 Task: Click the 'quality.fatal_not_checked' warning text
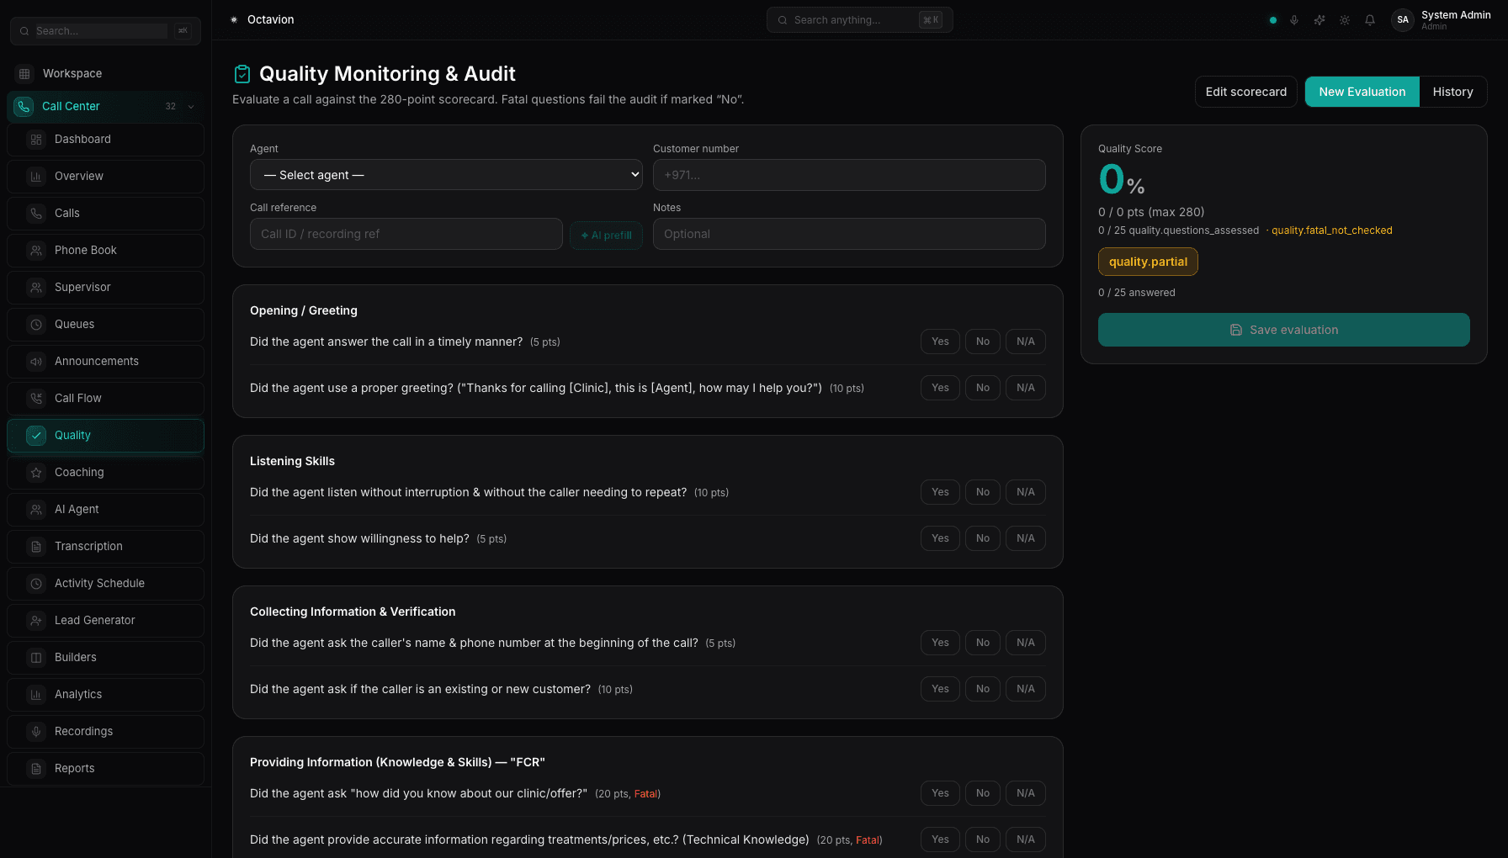(1331, 230)
